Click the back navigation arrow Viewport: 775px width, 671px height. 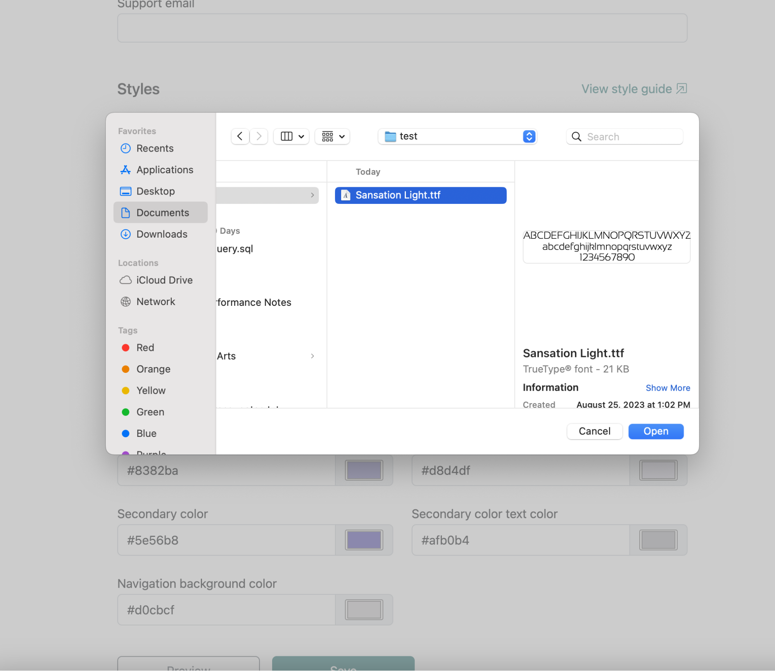coord(240,136)
